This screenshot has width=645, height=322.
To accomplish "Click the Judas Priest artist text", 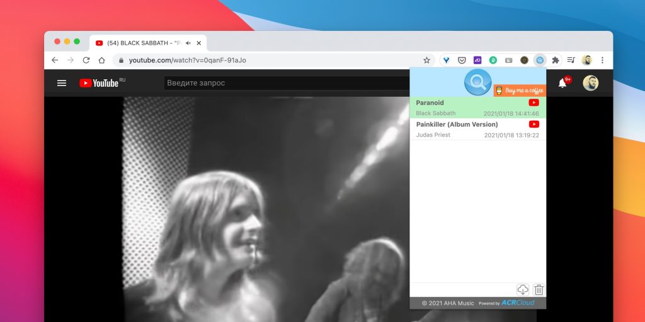I will tap(433, 135).
